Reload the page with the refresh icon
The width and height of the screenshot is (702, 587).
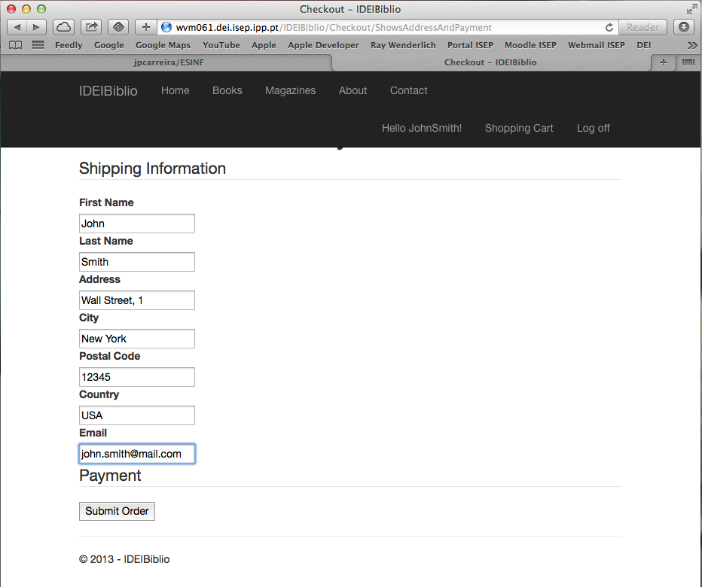point(609,27)
